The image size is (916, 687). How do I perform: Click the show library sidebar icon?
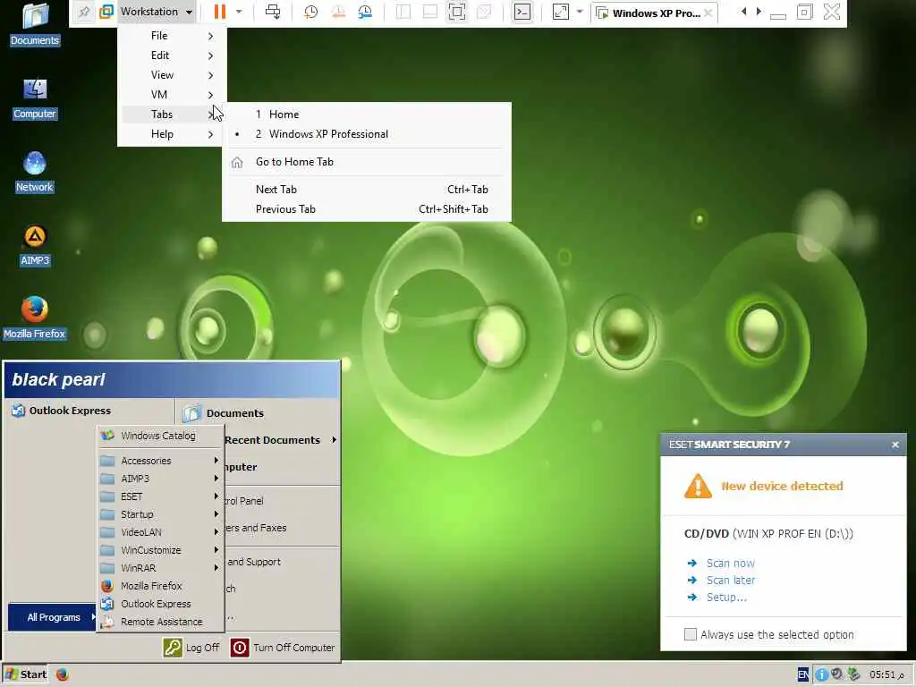pos(403,12)
